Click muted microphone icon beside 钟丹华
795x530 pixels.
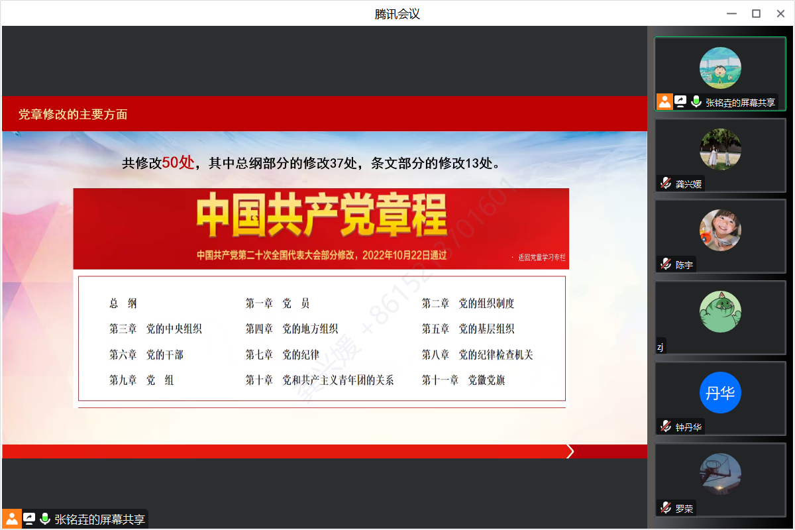pos(665,427)
